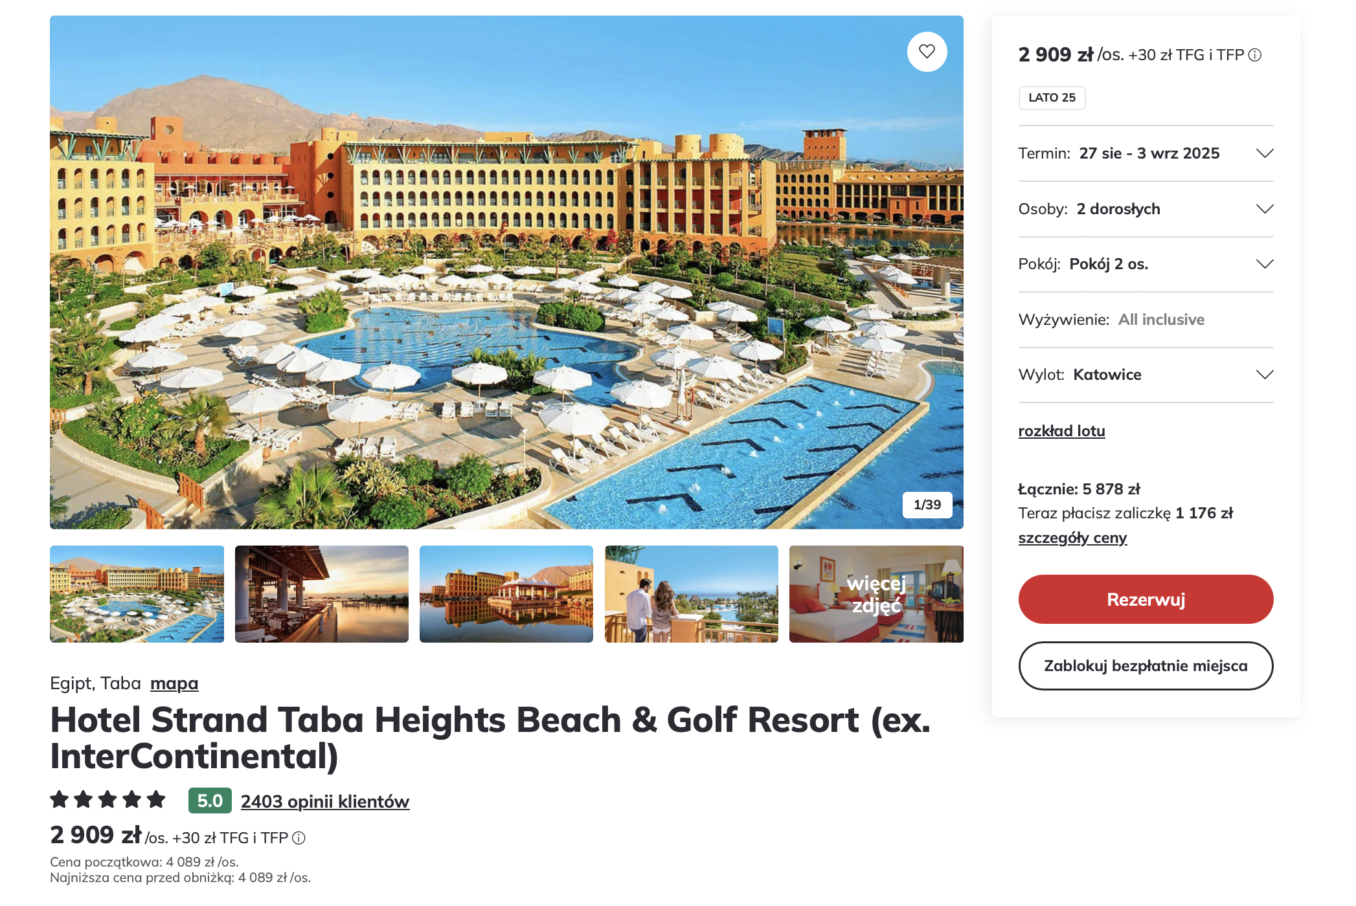Click info icon next to sidebar TFG i TFP
The height and width of the screenshot is (906, 1356).
pos(1255,55)
